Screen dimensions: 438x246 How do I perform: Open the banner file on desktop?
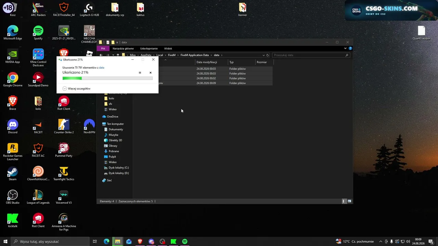pos(243,10)
